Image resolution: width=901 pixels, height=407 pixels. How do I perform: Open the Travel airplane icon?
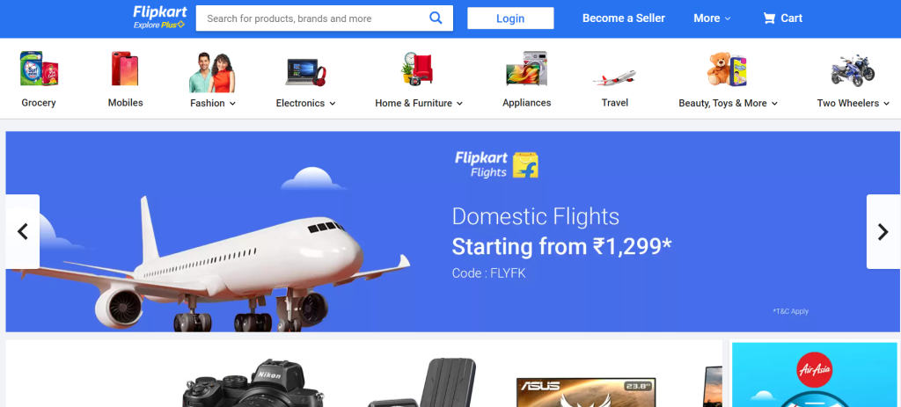(x=615, y=77)
